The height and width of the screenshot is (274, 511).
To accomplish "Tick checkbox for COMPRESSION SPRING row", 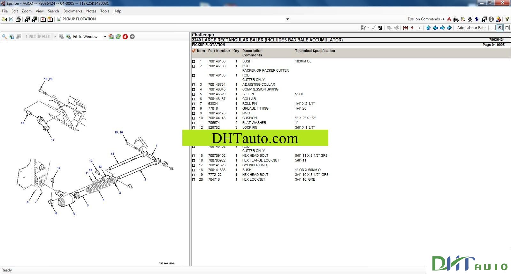I will (194, 90).
